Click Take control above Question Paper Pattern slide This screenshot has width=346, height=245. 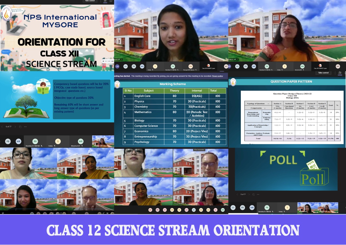point(323,73)
